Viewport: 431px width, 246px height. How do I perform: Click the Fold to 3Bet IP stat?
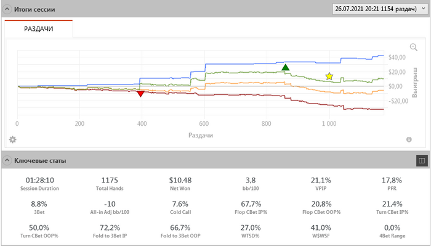tap(110, 231)
